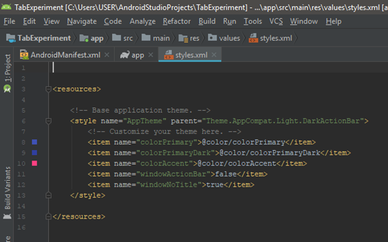Click the Theme.AppCompat.Light.DarkActionBar parent value

click(x=283, y=121)
